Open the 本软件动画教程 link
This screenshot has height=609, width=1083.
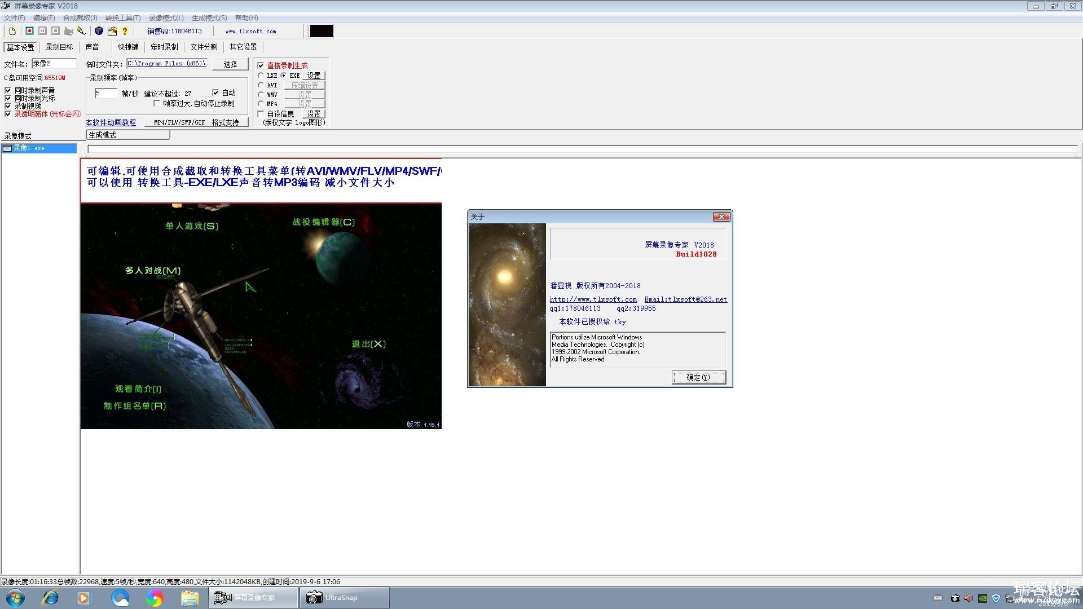pyautogui.click(x=111, y=122)
